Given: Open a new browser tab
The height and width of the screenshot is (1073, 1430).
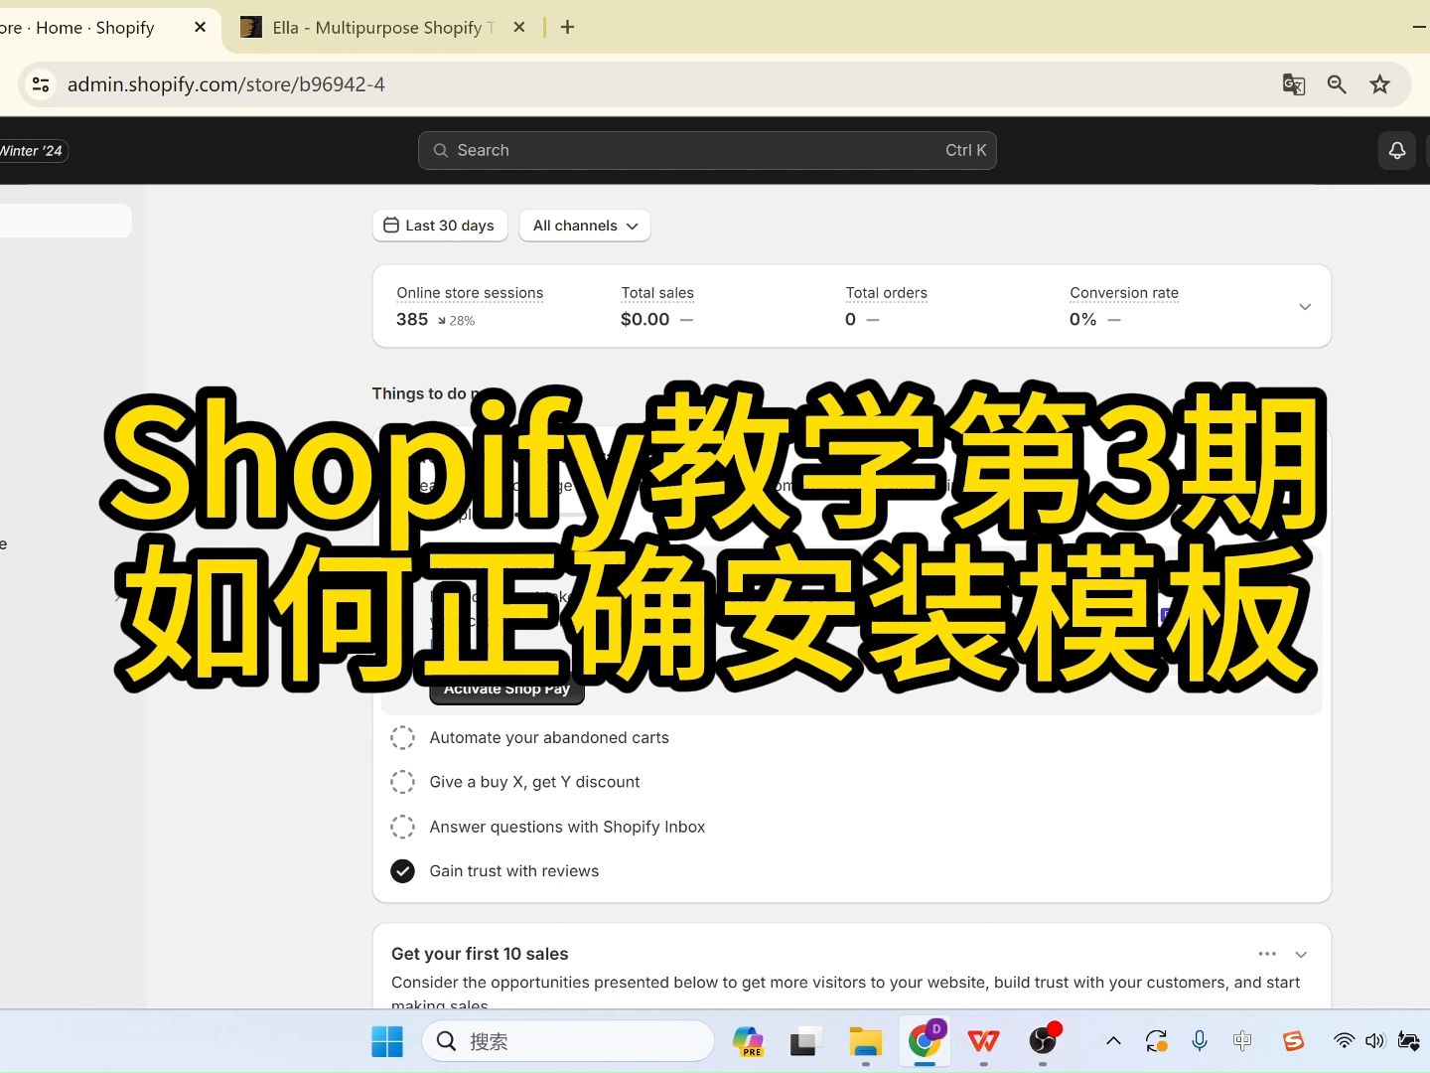Looking at the screenshot, I should tap(567, 27).
